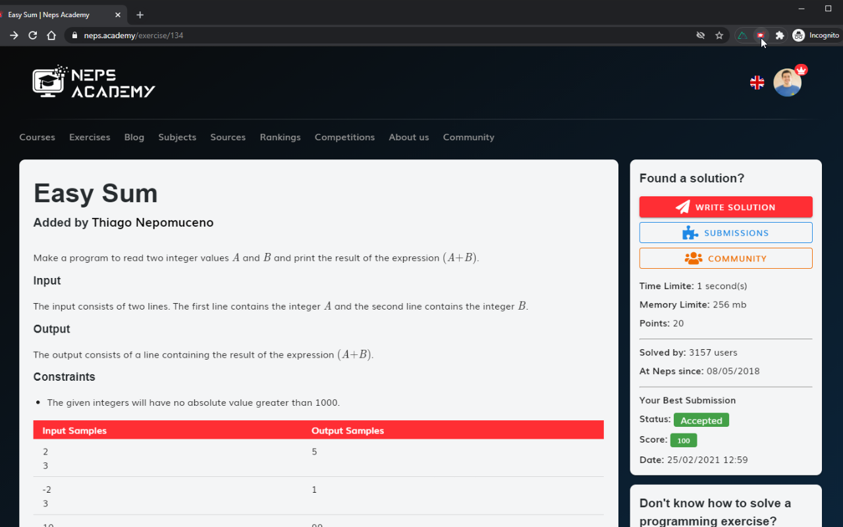The width and height of the screenshot is (843, 527).
Task: Select Rankings in the navigation bar
Action: [280, 137]
